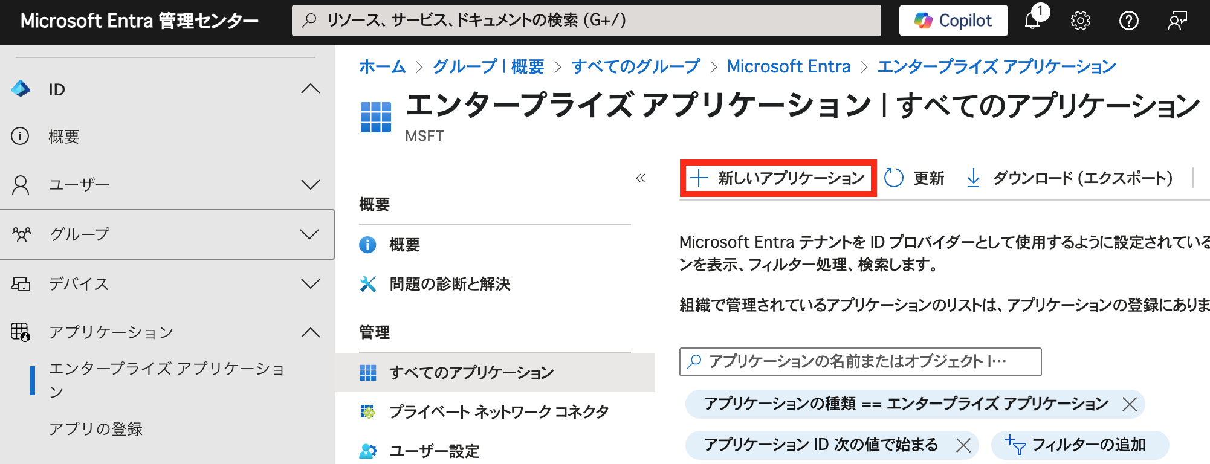Click the グループ people icon in sidebar
1210x464 pixels.
point(22,234)
